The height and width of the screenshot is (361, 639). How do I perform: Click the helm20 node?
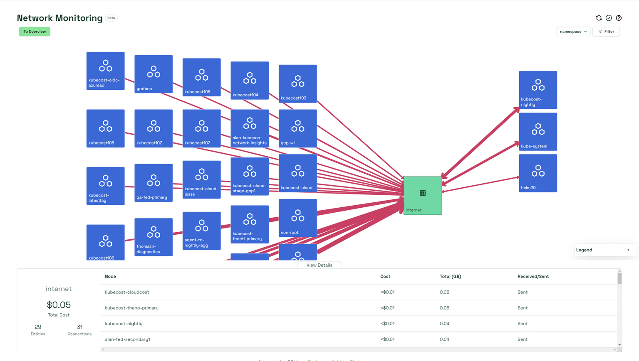537,173
